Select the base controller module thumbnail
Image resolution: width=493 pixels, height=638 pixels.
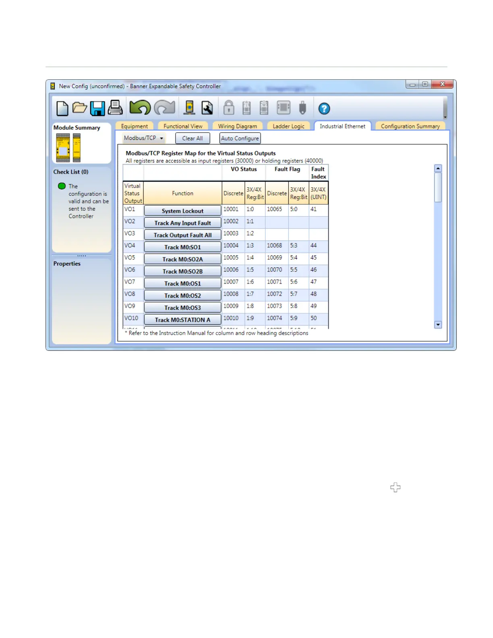[63, 148]
